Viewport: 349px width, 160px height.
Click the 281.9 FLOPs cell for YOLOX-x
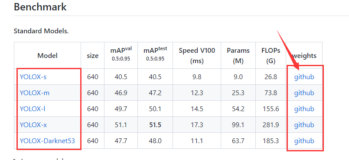(x=271, y=125)
